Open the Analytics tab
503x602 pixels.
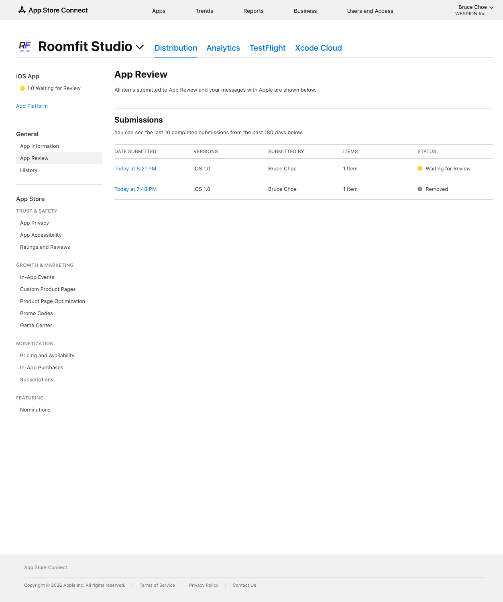coord(223,48)
